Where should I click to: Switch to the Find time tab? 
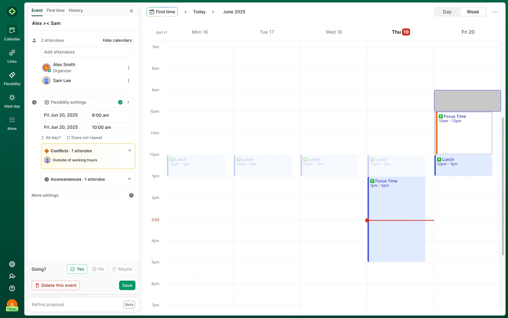tap(56, 10)
